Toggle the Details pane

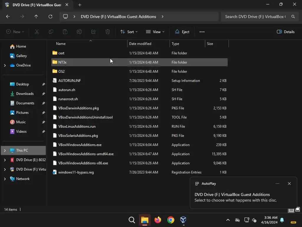(x=285, y=32)
